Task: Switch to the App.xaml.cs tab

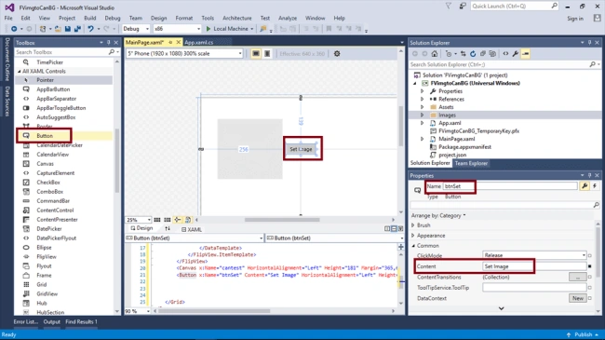Action: click(198, 43)
